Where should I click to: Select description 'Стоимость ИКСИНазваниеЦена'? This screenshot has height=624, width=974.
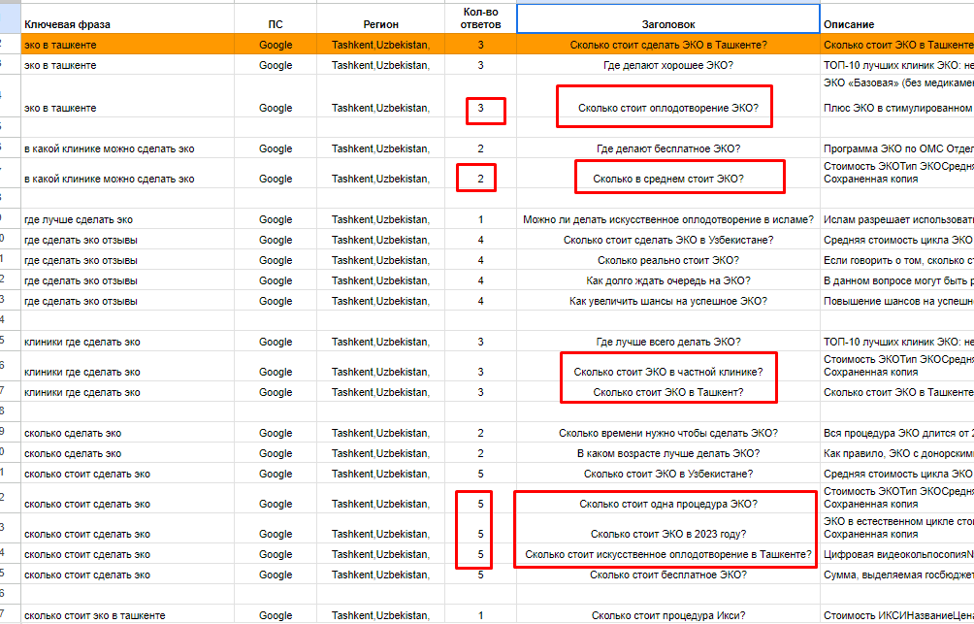pos(897,614)
